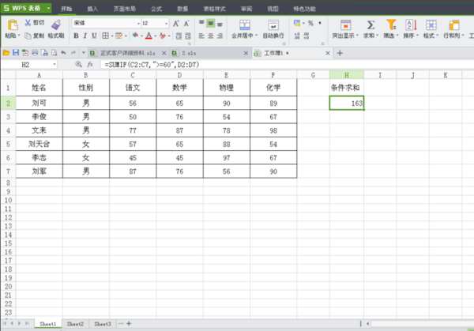Image resolution: width=474 pixels, height=331 pixels.
Task: Click the fx Insert Function icon
Action: pos(90,65)
